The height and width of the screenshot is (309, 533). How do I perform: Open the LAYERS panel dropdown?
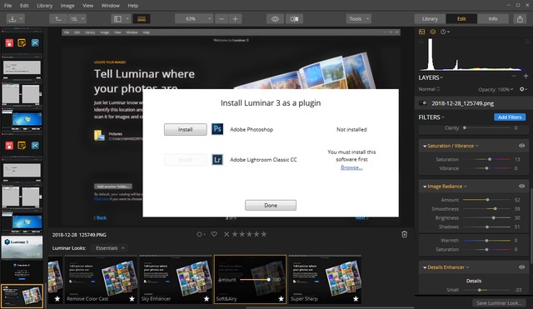tap(431, 77)
